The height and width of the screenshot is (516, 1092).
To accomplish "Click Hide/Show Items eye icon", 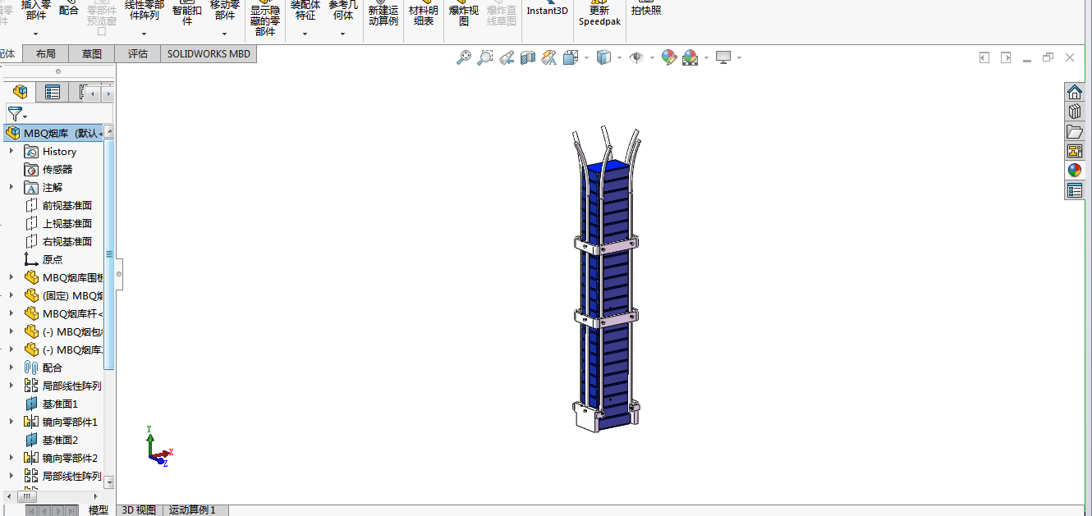I will (x=636, y=57).
